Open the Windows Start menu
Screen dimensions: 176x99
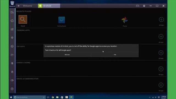click(x=11, y=97)
